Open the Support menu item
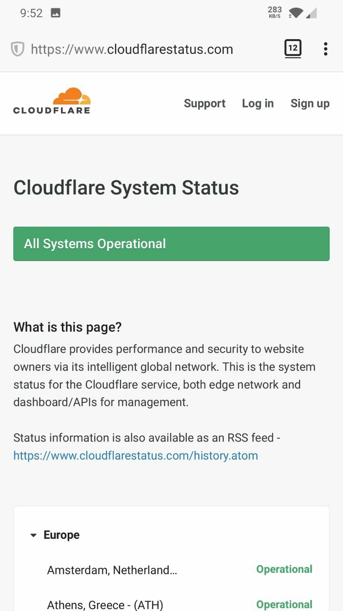Image resolution: width=343 pixels, height=611 pixels. coord(205,104)
